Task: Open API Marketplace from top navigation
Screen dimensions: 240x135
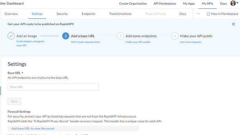Action: click(165, 3)
